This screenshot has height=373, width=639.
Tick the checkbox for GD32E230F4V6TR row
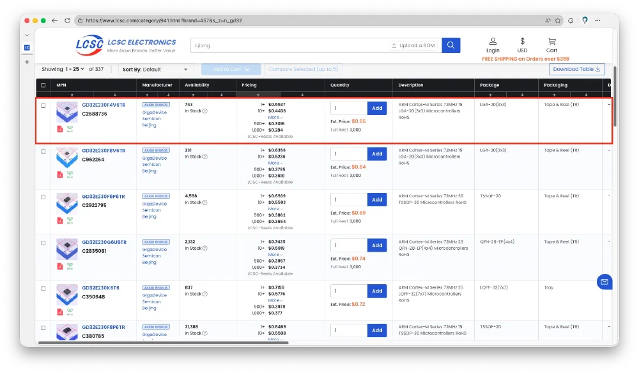pos(43,106)
